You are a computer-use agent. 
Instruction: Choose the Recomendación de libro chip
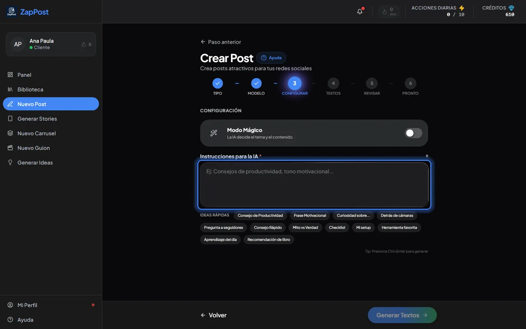click(x=269, y=239)
